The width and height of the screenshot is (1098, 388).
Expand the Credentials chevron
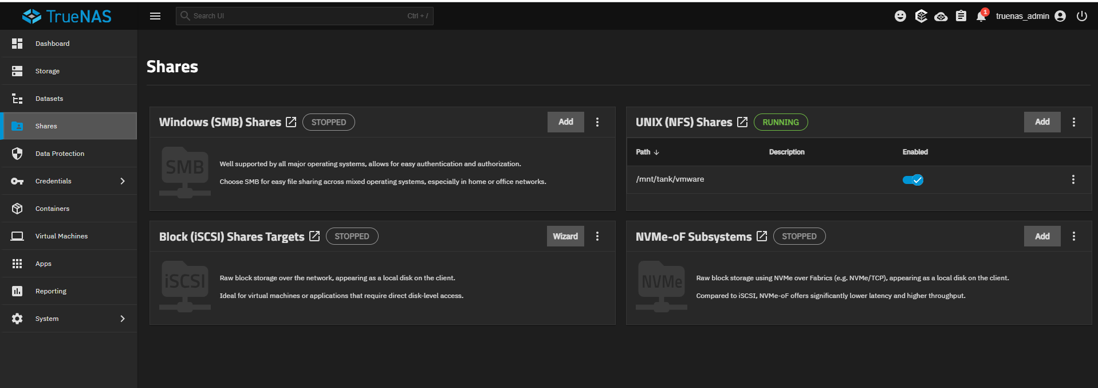123,181
